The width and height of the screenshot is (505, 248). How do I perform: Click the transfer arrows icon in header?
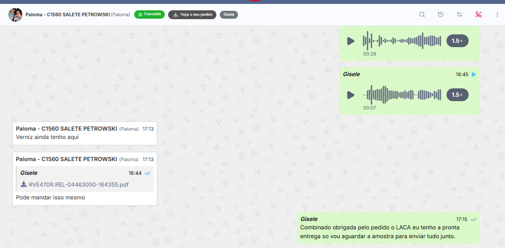tap(459, 15)
